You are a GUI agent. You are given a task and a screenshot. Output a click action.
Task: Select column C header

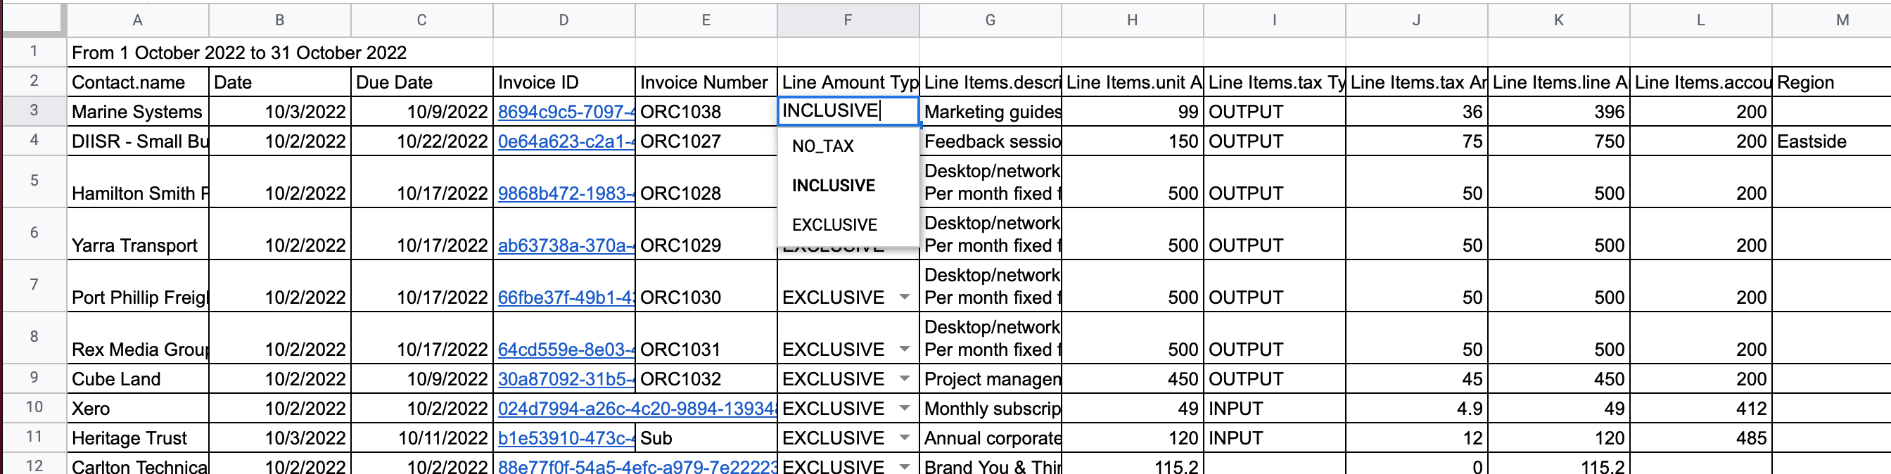click(x=422, y=20)
